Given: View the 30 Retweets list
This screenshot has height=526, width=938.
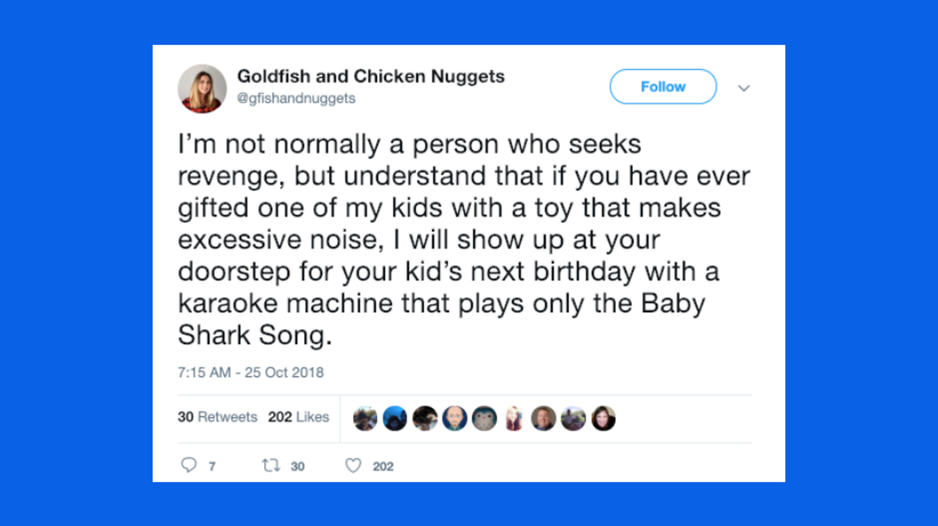Looking at the screenshot, I should pyautogui.click(x=217, y=417).
